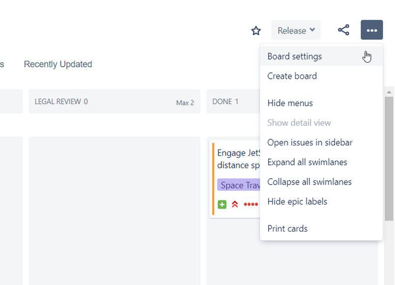Select Open issues in sidebar
Image resolution: width=395 pixels, height=285 pixels.
[310, 142]
